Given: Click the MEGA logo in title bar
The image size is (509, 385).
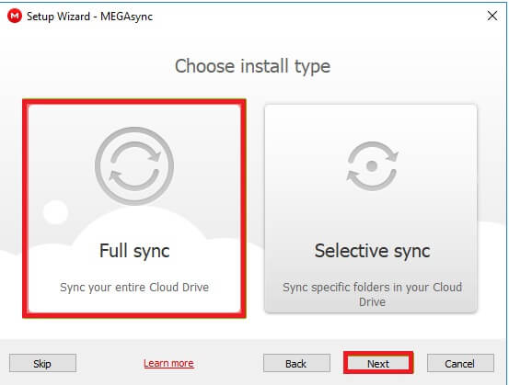Looking at the screenshot, I should pyautogui.click(x=15, y=16).
